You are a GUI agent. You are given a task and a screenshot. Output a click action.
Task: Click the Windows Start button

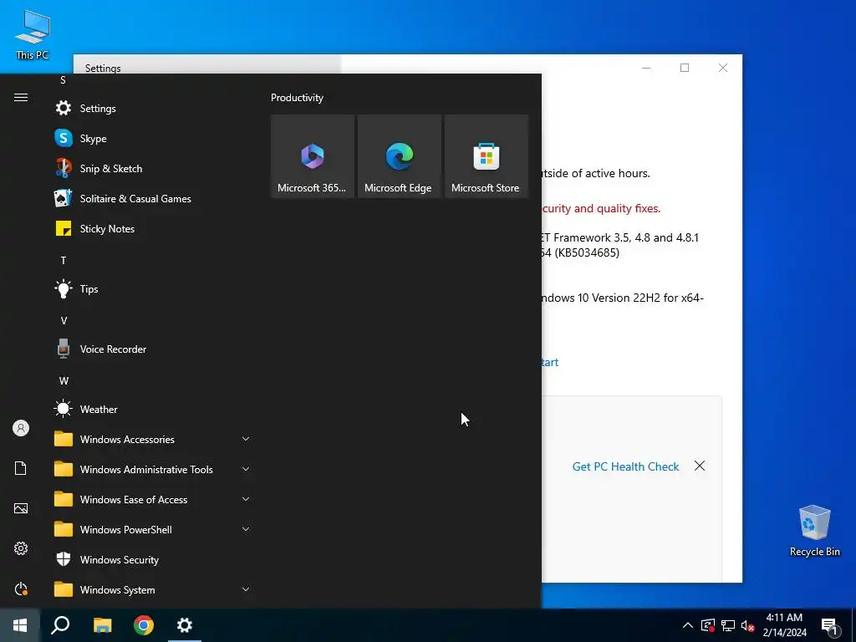(x=20, y=625)
